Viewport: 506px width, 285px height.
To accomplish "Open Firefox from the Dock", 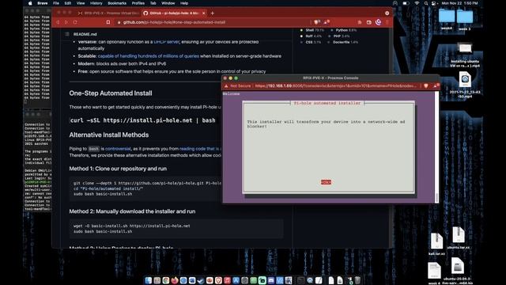I will [175, 280].
